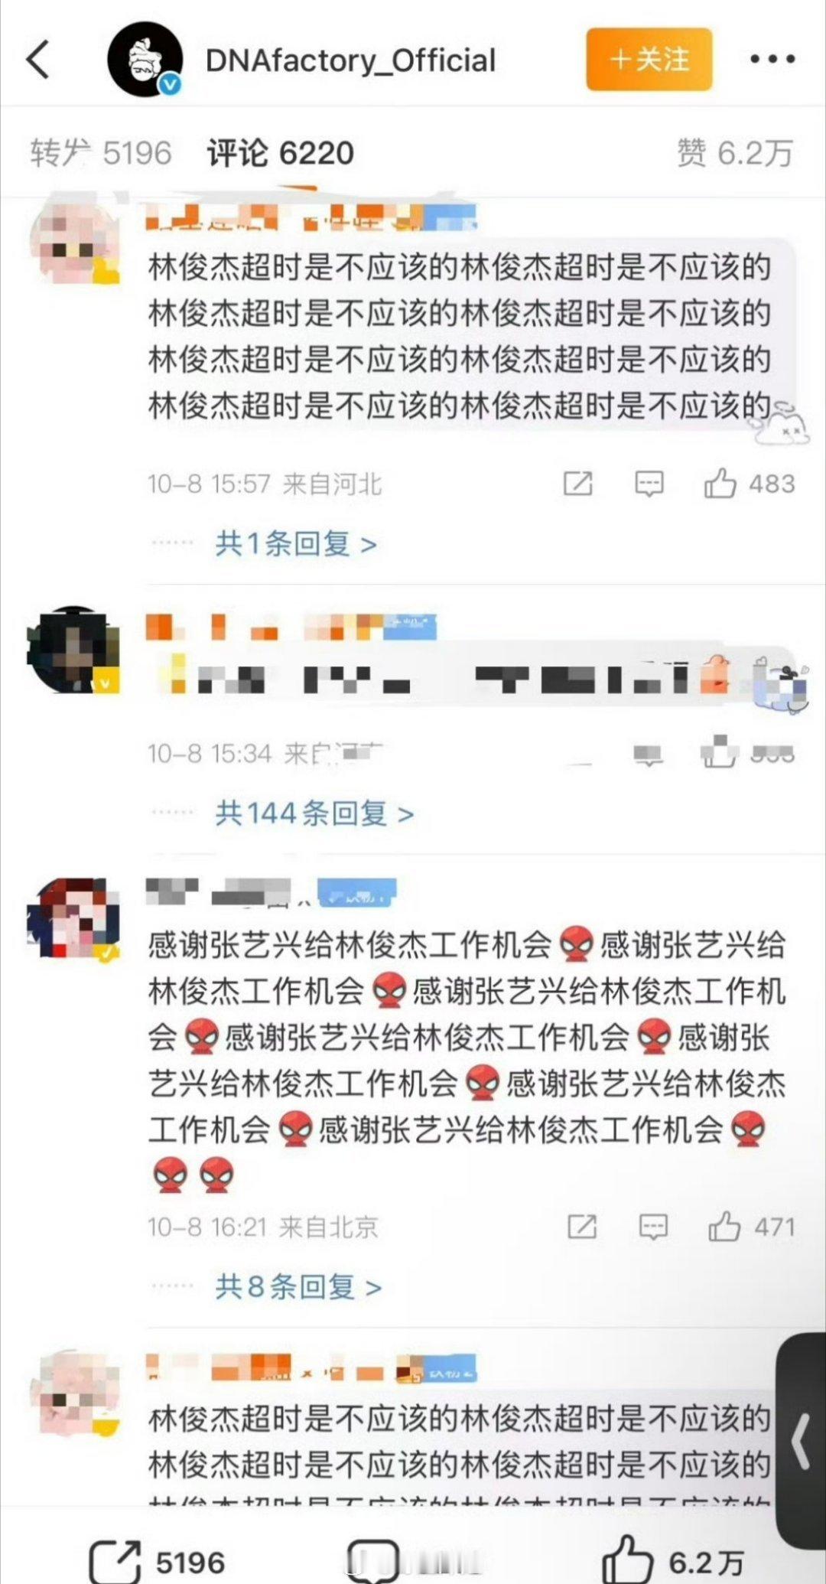The image size is (826, 1584).
Task: Reply to the 10-8 16:21 Beijing comment
Action: (x=653, y=1227)
